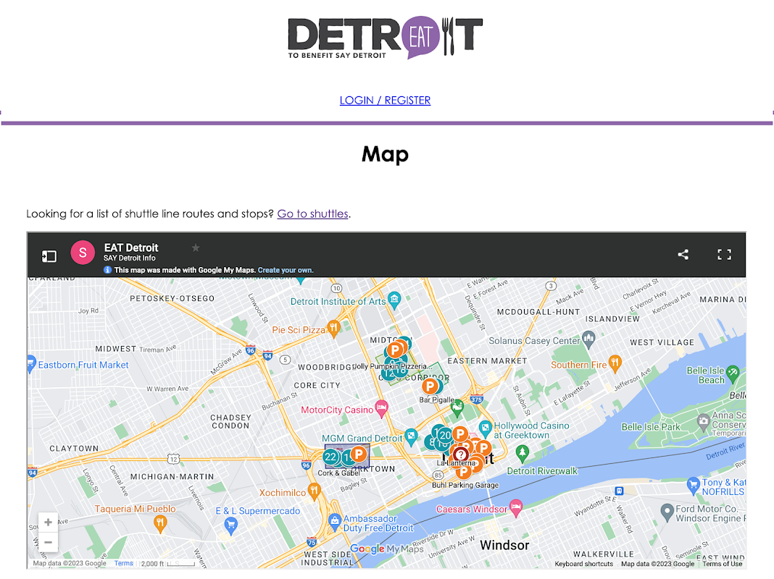Select the Eastborn Fruit Market marker
This screenshot has width=774, height=579.
[x=30, y=363]
